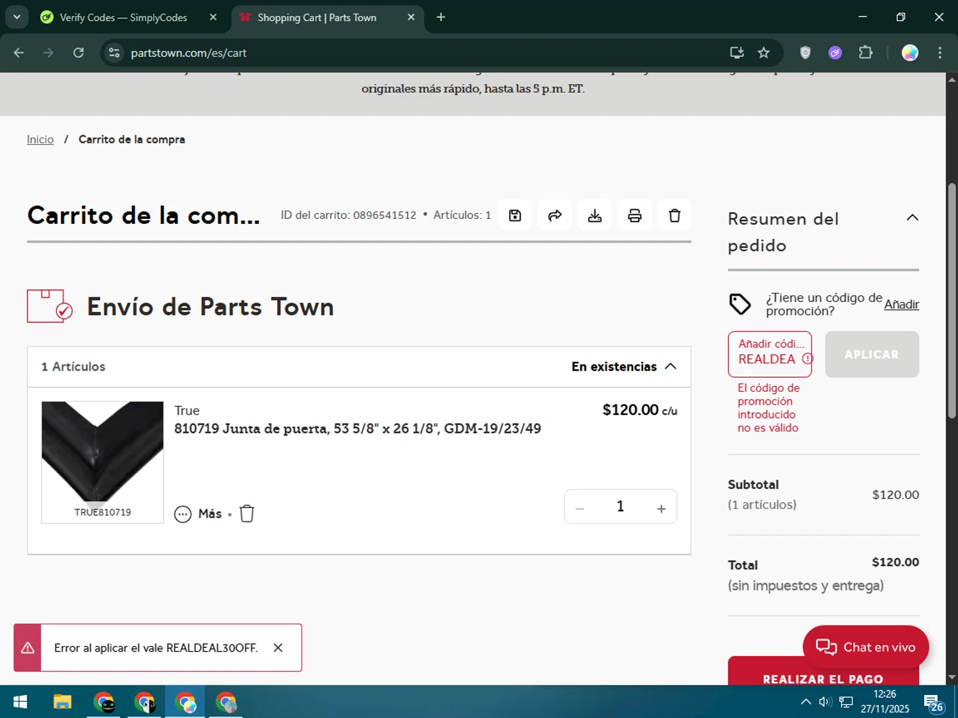The width and height of the screenshot is (958, 718).
Task: Click the shield extension icon
Action: point(805,53)
